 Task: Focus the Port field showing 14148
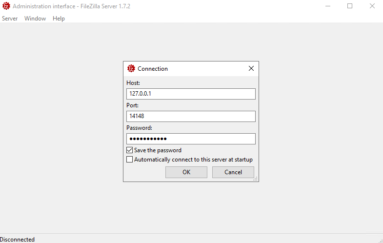tap(191, 116)
